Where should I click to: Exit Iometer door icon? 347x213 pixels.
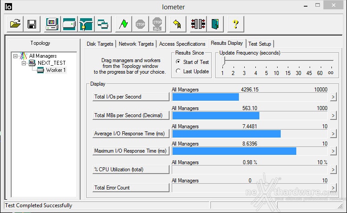(215, 24)
